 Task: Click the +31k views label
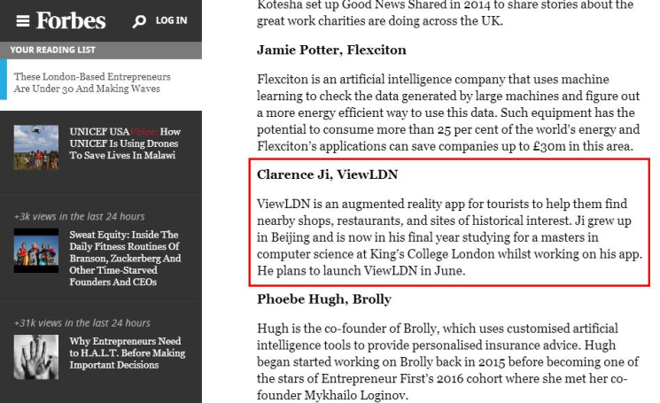click(x=82, y=322)
